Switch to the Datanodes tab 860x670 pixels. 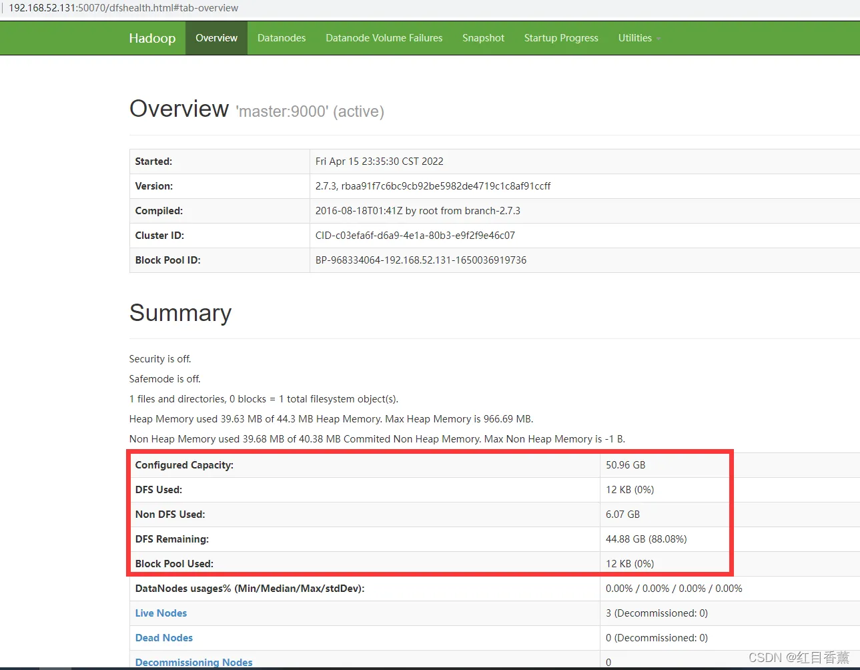pyautogui.click(x=282, y=38)
